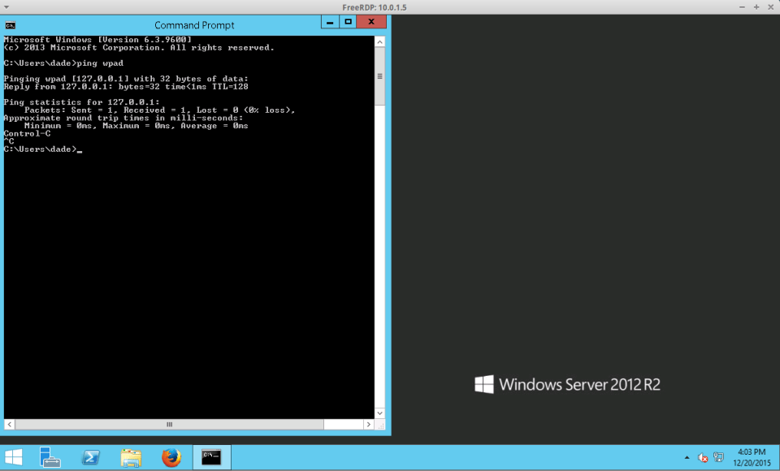This screenshot has height=471, width=780.
Task: Open File Explorer from the taskbar
Action: [x=131, y=456]
